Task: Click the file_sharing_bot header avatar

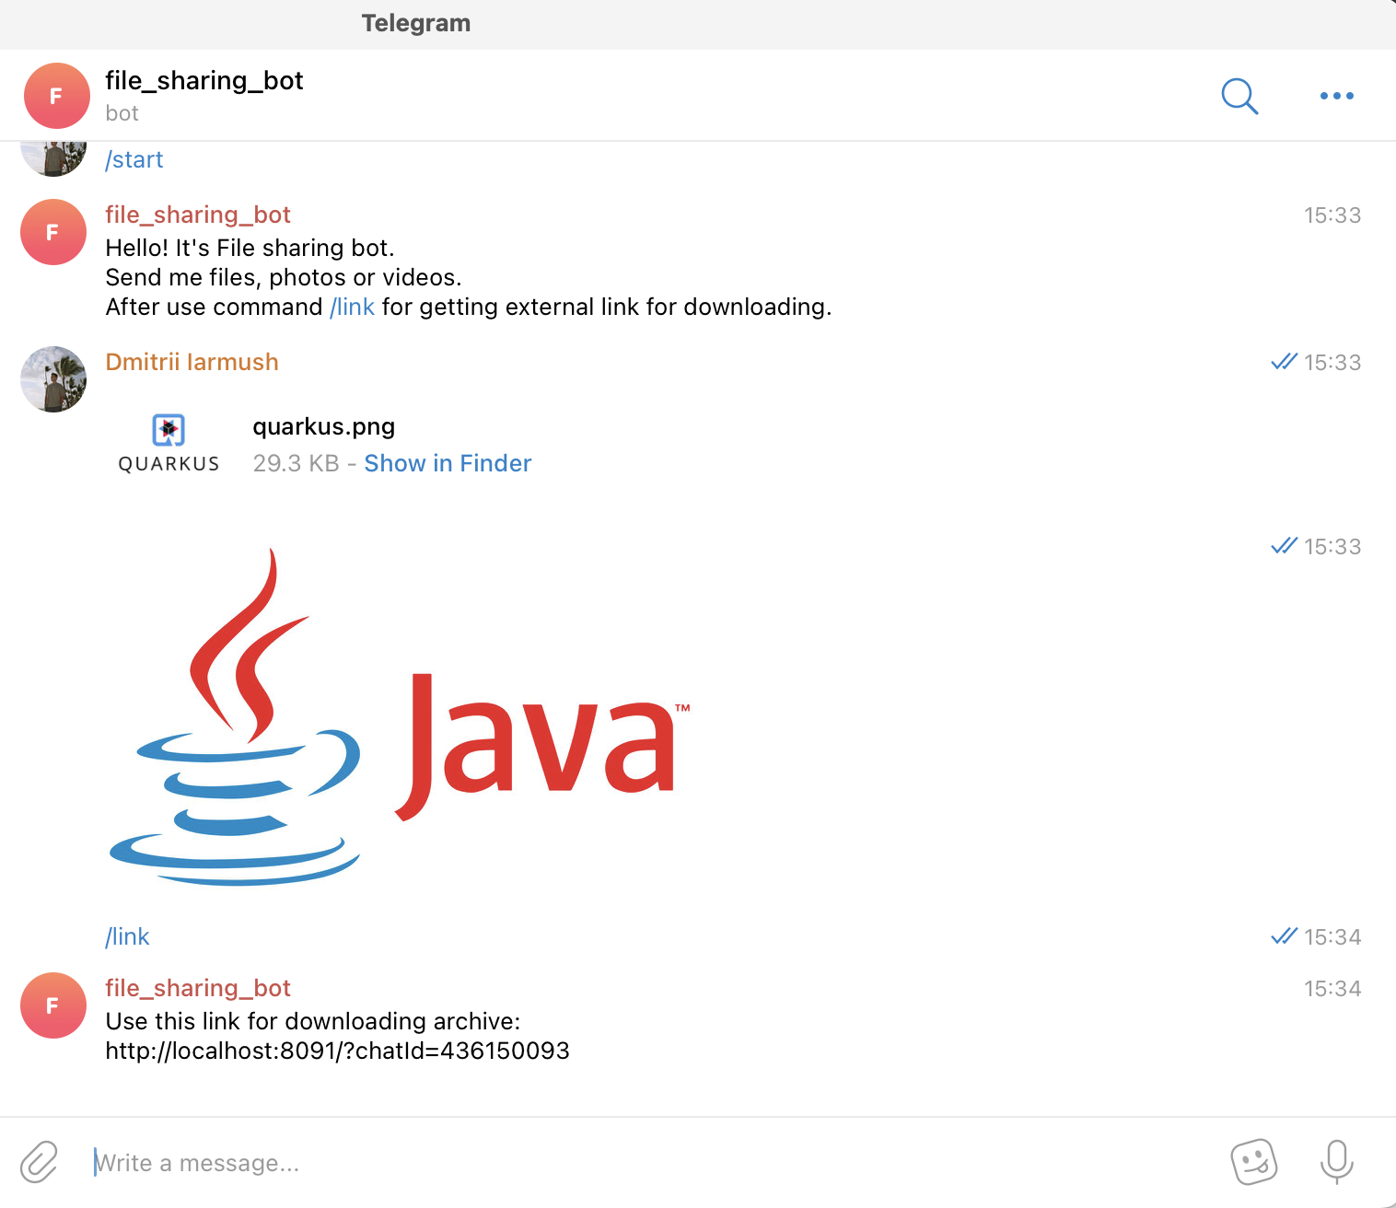Action: click(56, 96)
